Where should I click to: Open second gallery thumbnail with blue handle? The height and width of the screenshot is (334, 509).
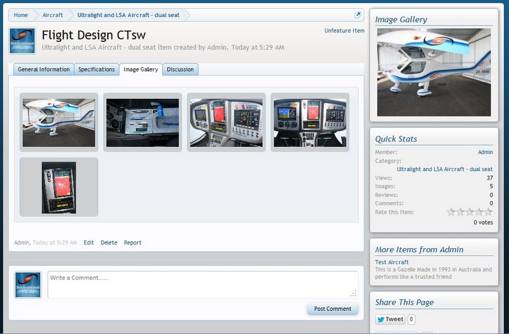[143, 122]
